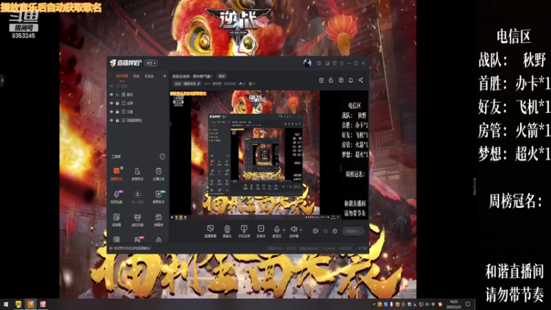Click the message icon beside avatar
This screenshot has width=551, height=310.
point(319,63)
